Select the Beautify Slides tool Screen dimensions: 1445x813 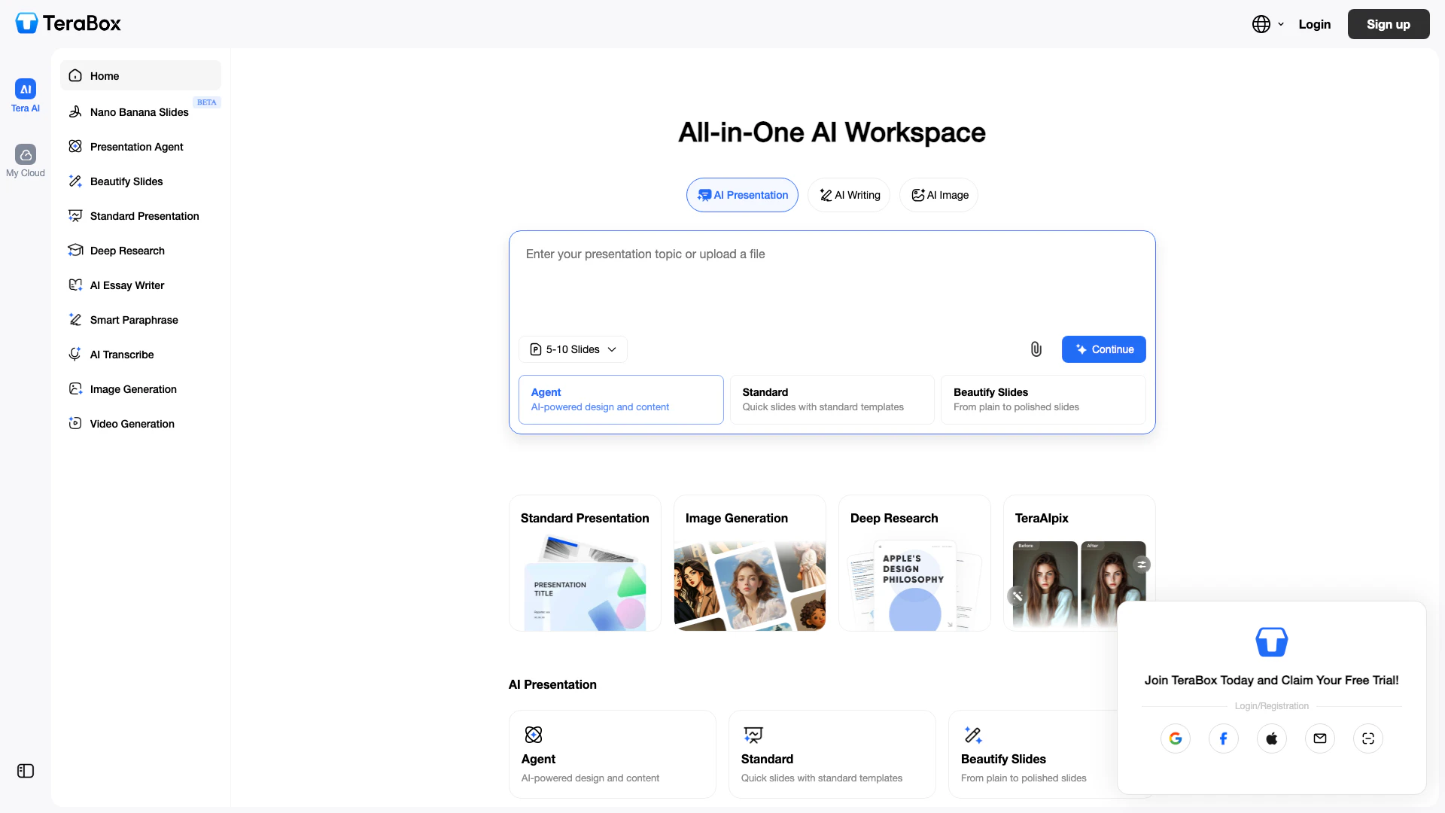126,181
